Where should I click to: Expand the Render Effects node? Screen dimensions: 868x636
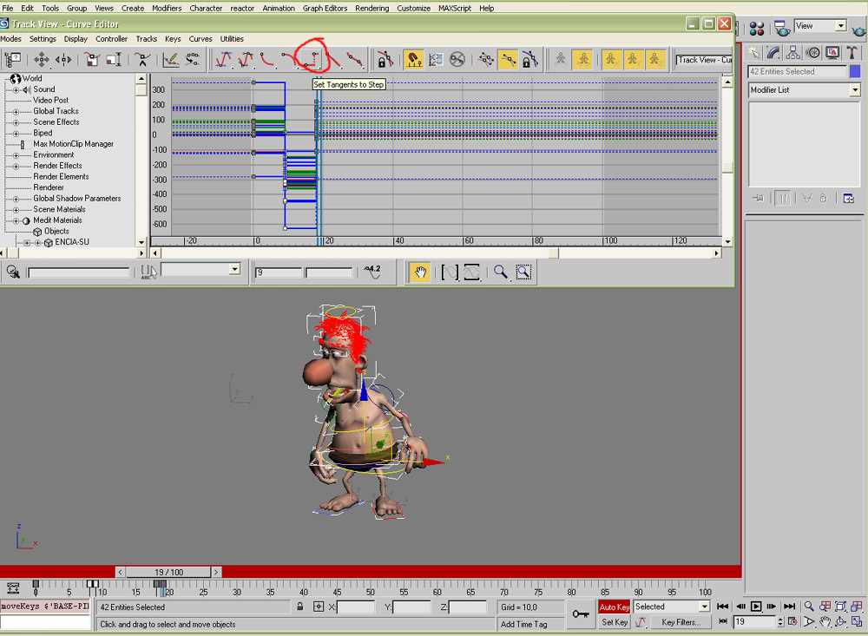tap(16, 166)
